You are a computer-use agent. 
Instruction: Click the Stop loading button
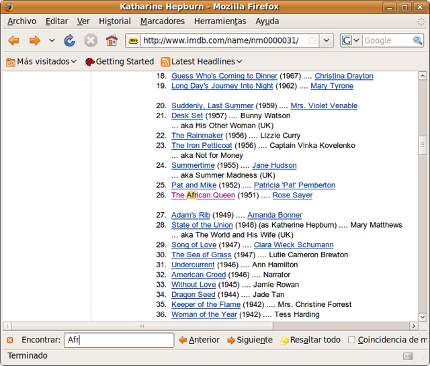click(91, 41)
